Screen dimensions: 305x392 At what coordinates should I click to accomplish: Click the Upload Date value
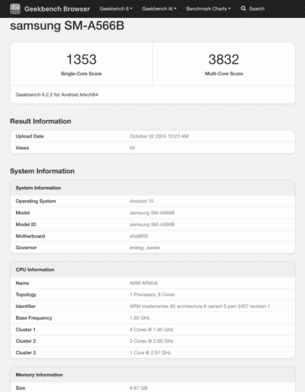159,136
